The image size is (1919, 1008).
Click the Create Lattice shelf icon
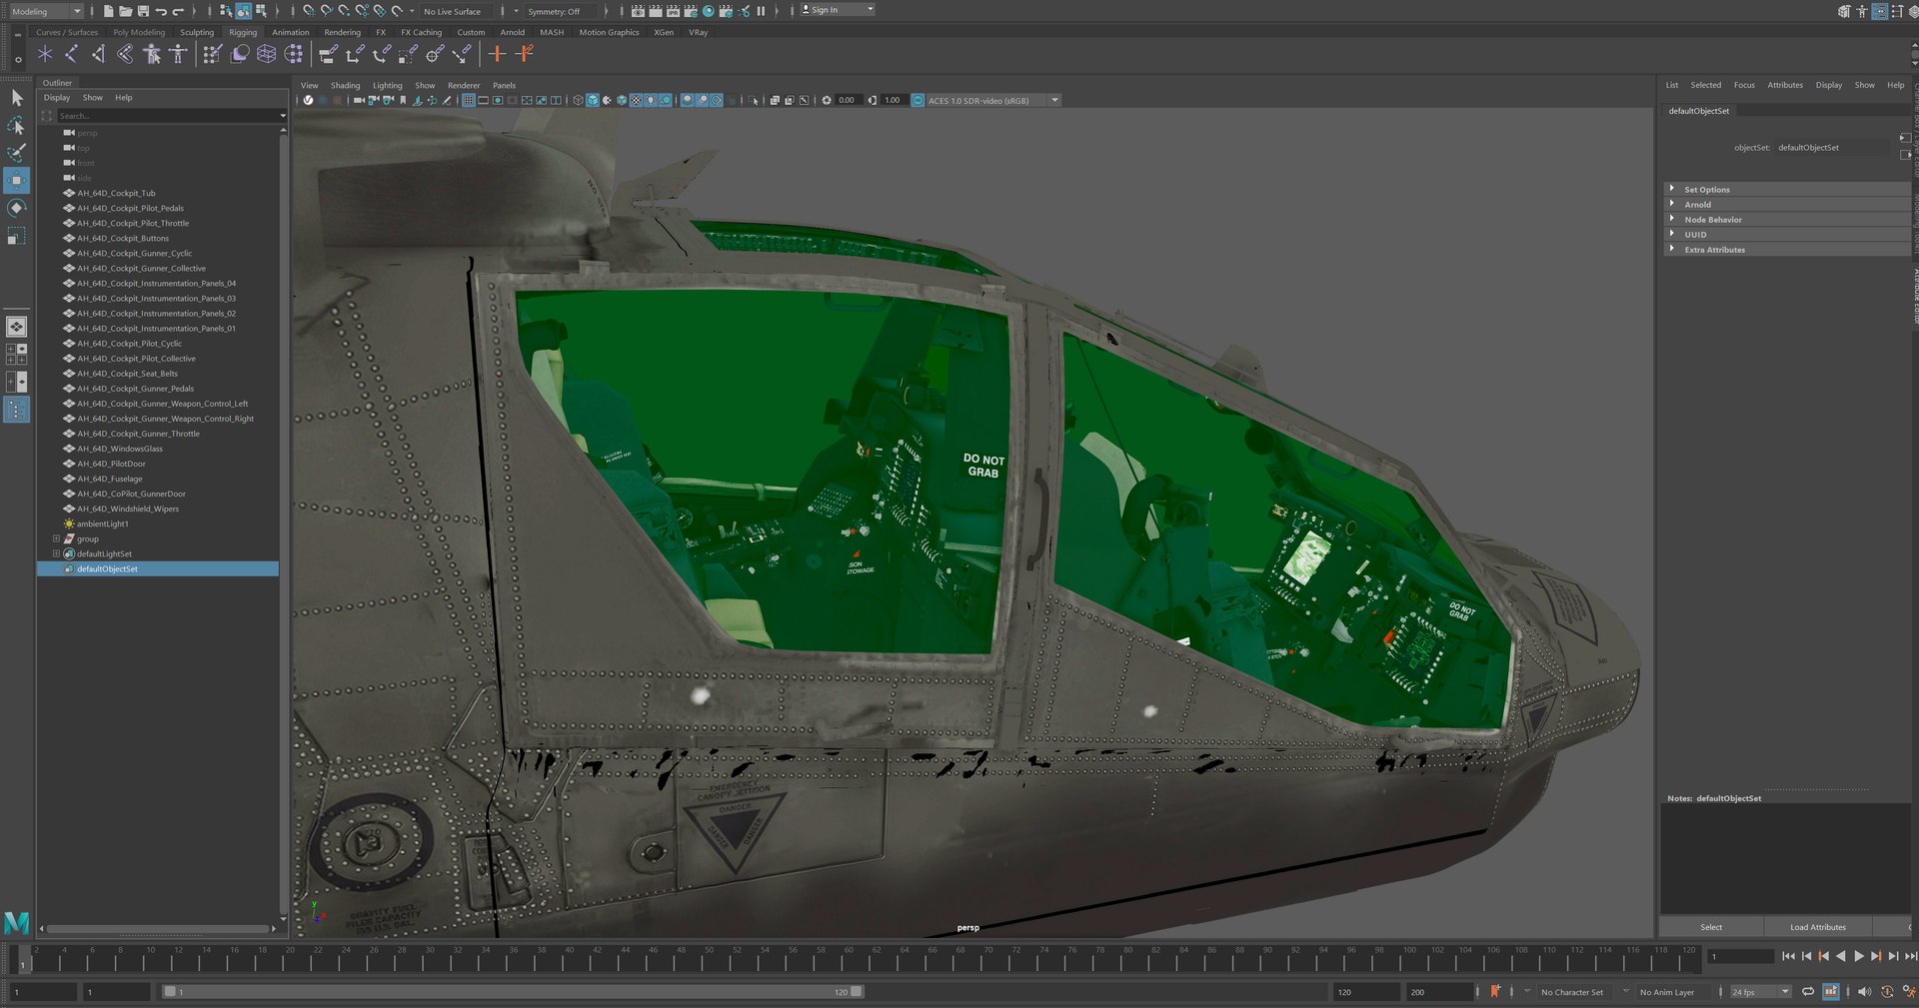[x=267, y=54]
